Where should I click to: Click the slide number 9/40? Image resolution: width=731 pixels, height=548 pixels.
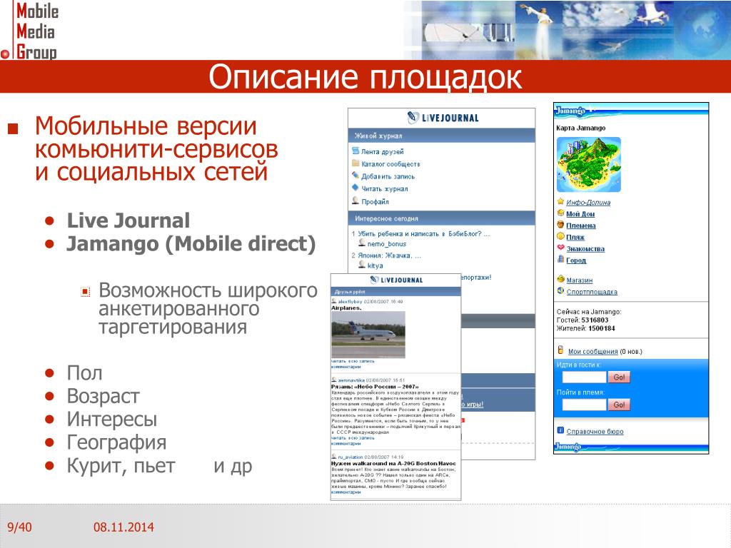(19, 527)
